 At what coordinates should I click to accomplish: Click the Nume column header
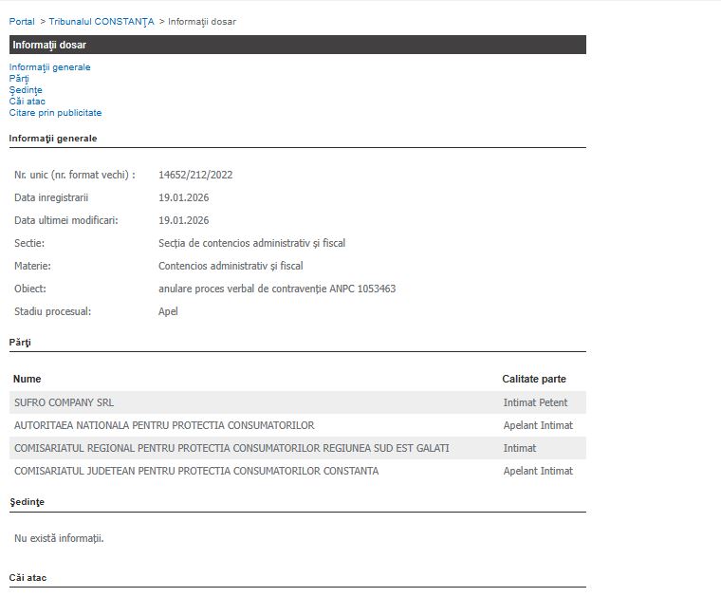27,379
